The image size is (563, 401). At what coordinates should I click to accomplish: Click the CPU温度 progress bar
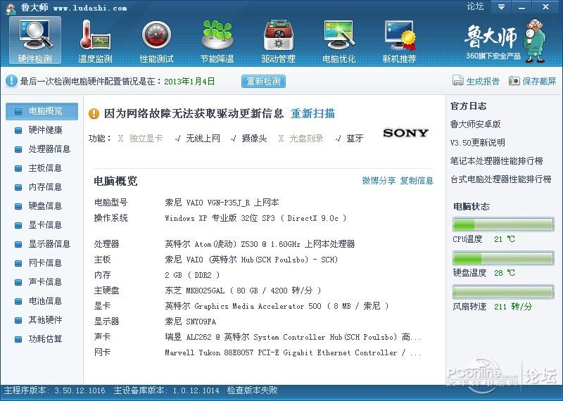(503, 224)
